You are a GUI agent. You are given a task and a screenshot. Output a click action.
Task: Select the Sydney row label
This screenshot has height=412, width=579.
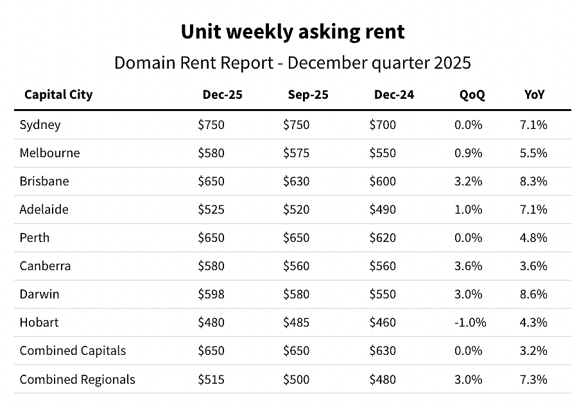pos(40,125)
